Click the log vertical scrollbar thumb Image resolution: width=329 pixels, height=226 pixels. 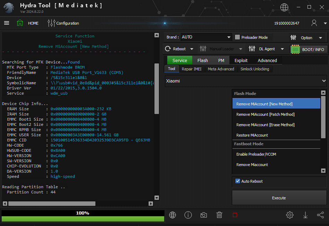click(157, 88)
